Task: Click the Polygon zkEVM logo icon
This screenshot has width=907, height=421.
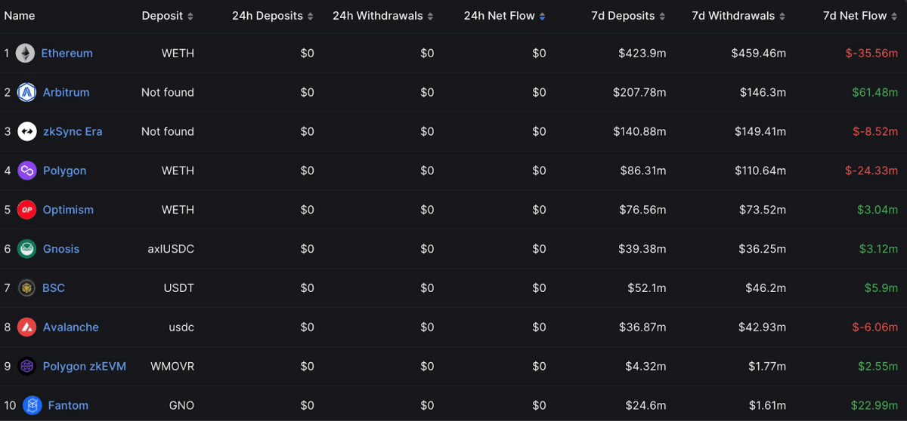Action: point(27,367)
